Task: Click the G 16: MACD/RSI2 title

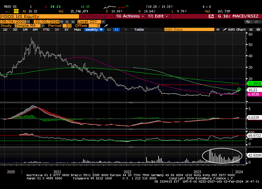Action: (238, 16)
